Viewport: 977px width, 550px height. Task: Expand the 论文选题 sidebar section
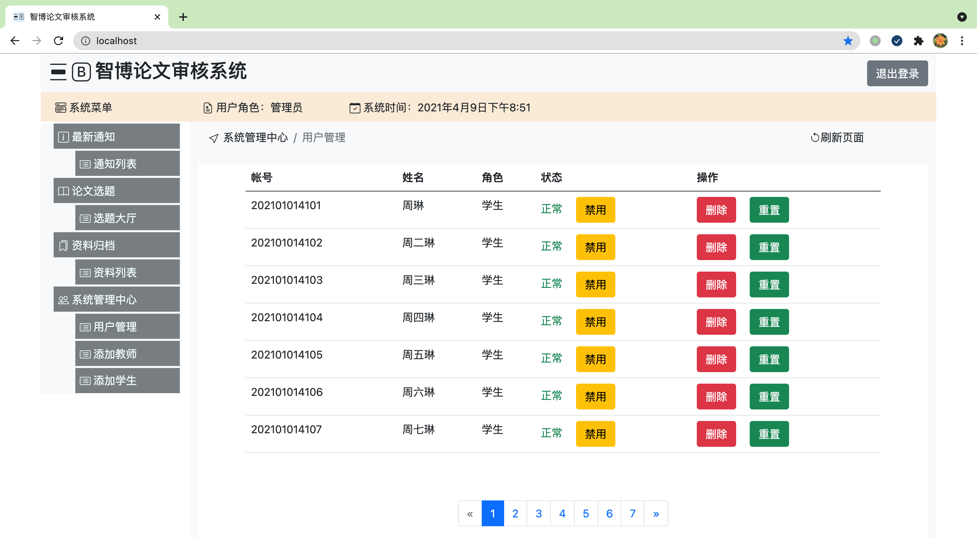point(116,191)
